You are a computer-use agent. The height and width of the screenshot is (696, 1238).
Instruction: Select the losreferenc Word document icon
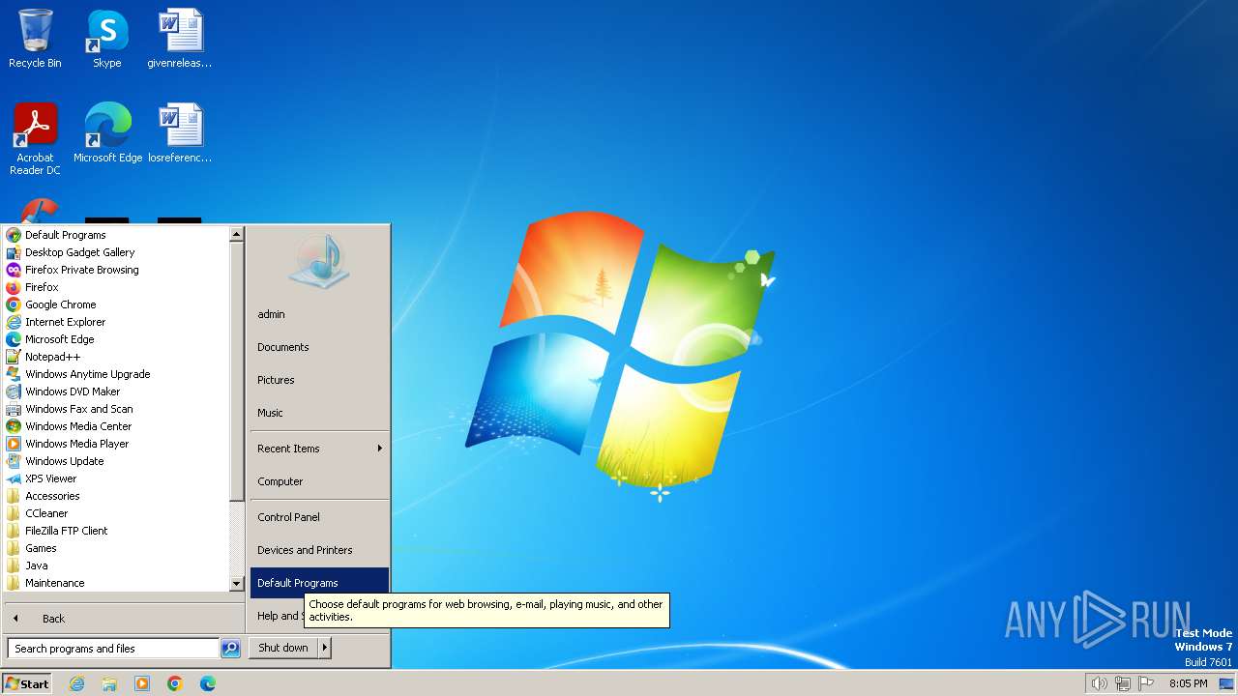tap(180, 133)
